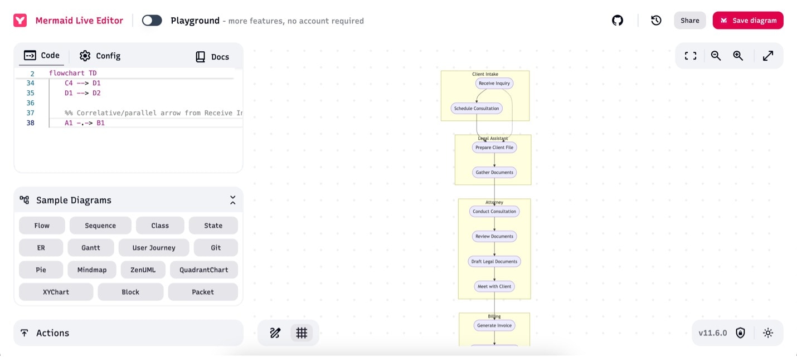This screenshot has width=797, height=357.
Task: Click code line 'C4 --> D1'
Action: 82,83
